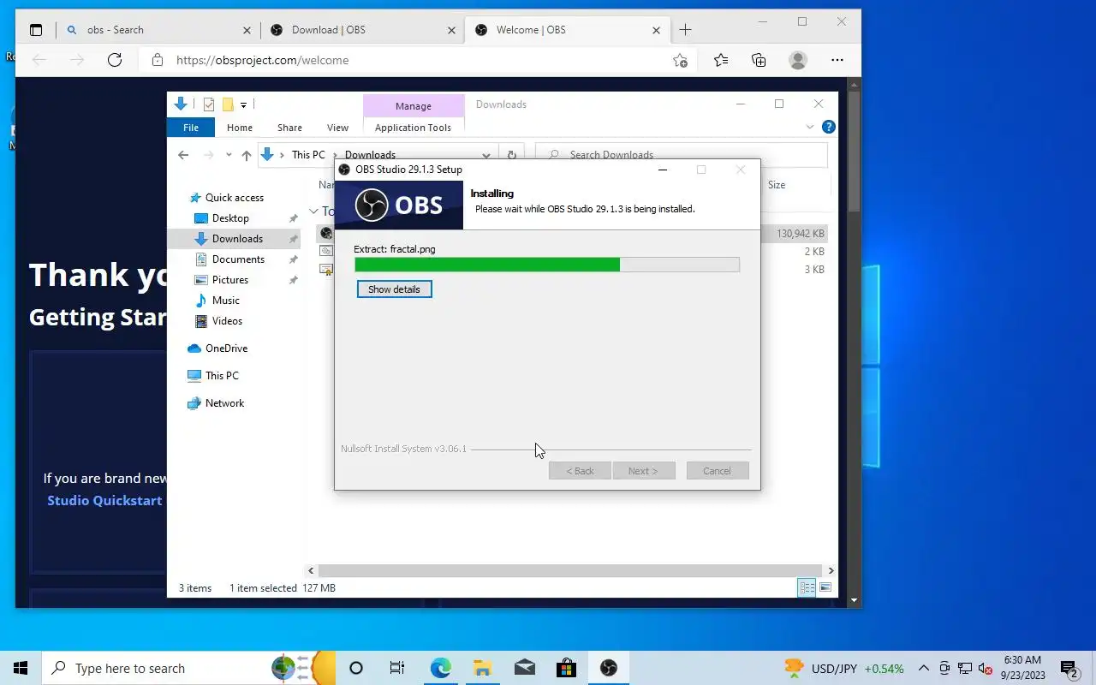The width and height of the screenshot is (1096, 685).
Task: Open the Studio Quickstart link
Action: [104, 501]
